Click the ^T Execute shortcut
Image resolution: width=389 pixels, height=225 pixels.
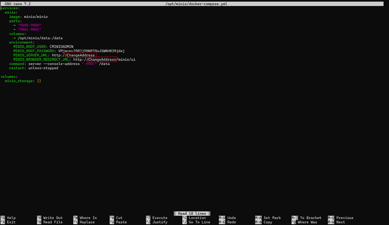pos(157,218)
